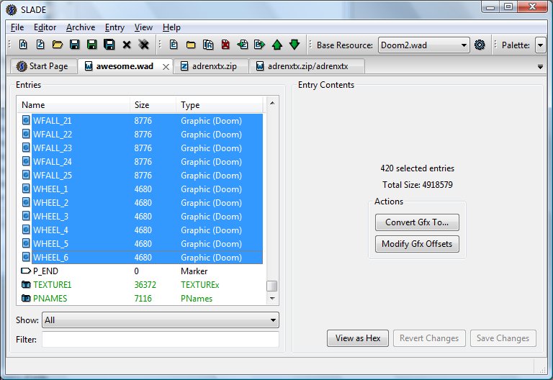
Task: Click the Export entry icon
Action: (259, 45)
